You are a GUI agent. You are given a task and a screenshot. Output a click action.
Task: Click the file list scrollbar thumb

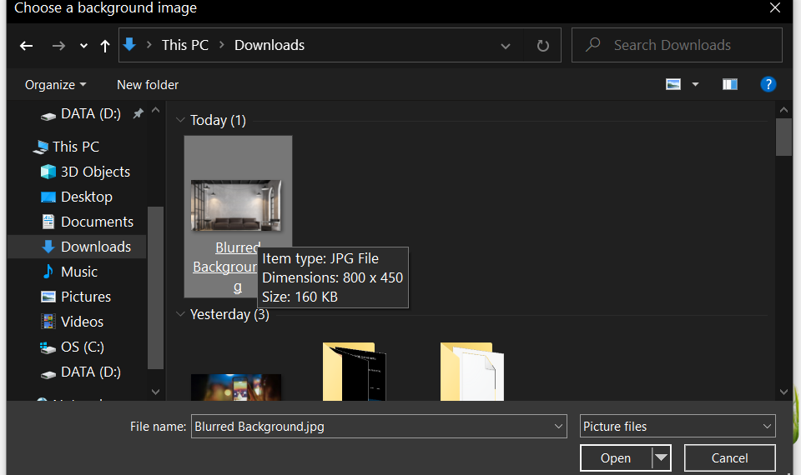(x=783, y=137)
